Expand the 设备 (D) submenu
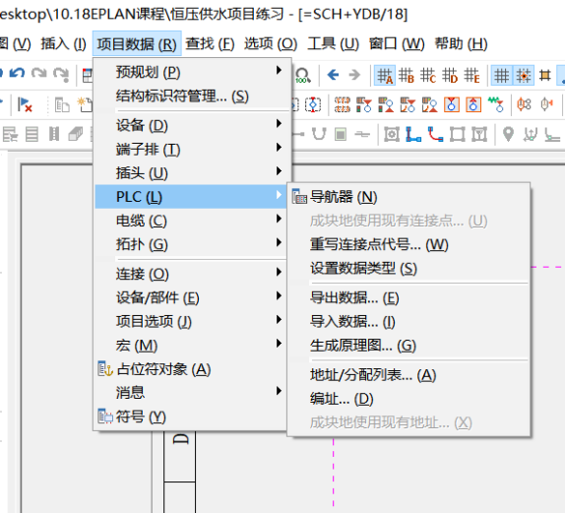The height and width of the screenshot is (513, 565). [x=193, y=125]
